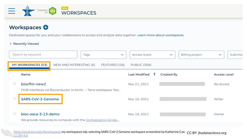The height and width of the screenshot is (139, 247).
Task: Star the SARS-CoV-2-Genome workspace
Action: pyautogui.click(x=15, y=99)
